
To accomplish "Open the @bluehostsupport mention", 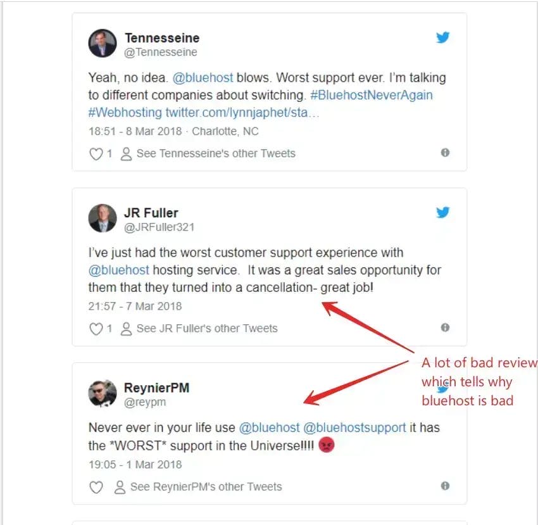I will tap(355, 428).
